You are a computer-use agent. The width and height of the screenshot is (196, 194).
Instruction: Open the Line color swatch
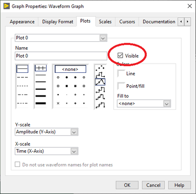tap(121, 73)
